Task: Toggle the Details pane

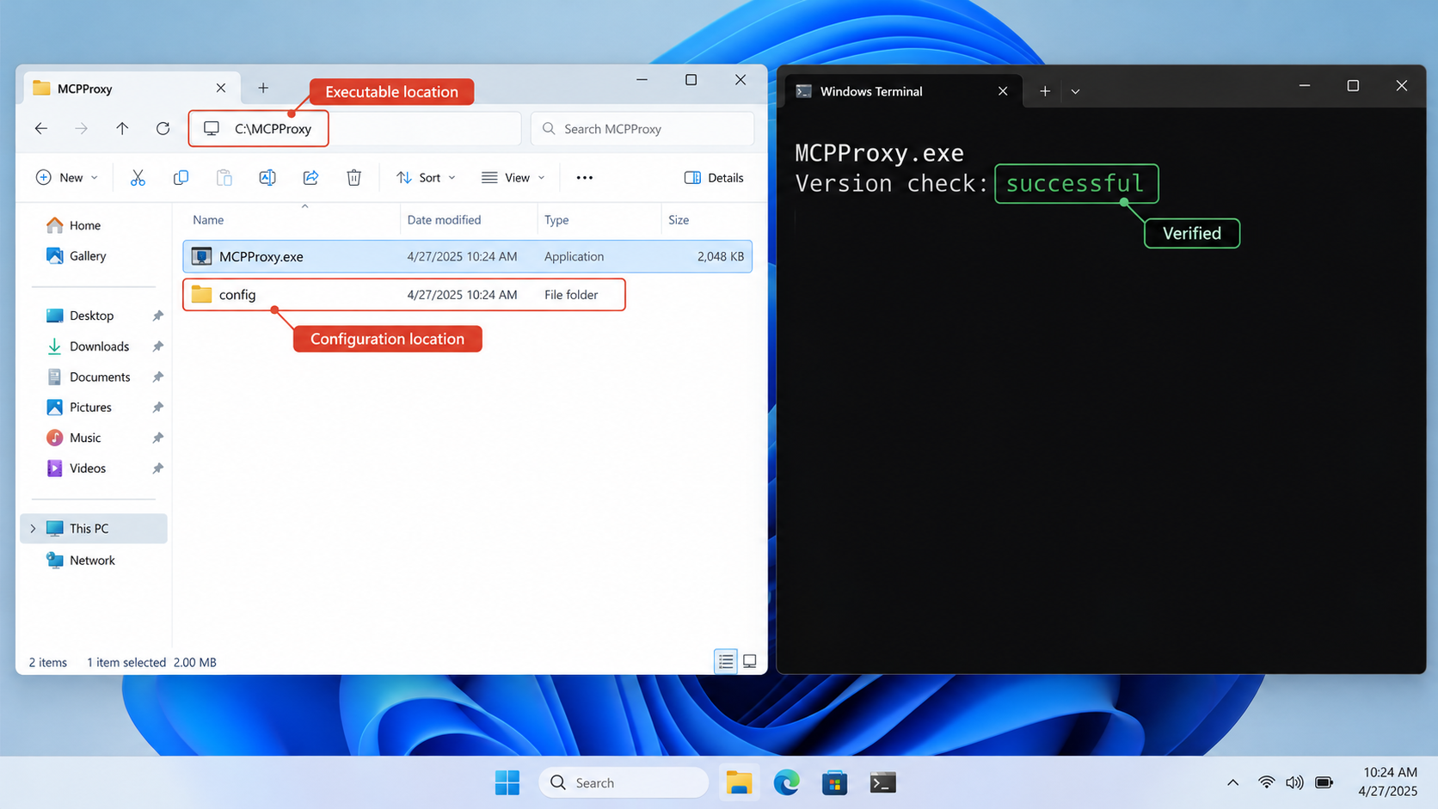Action: coord(714,178)
